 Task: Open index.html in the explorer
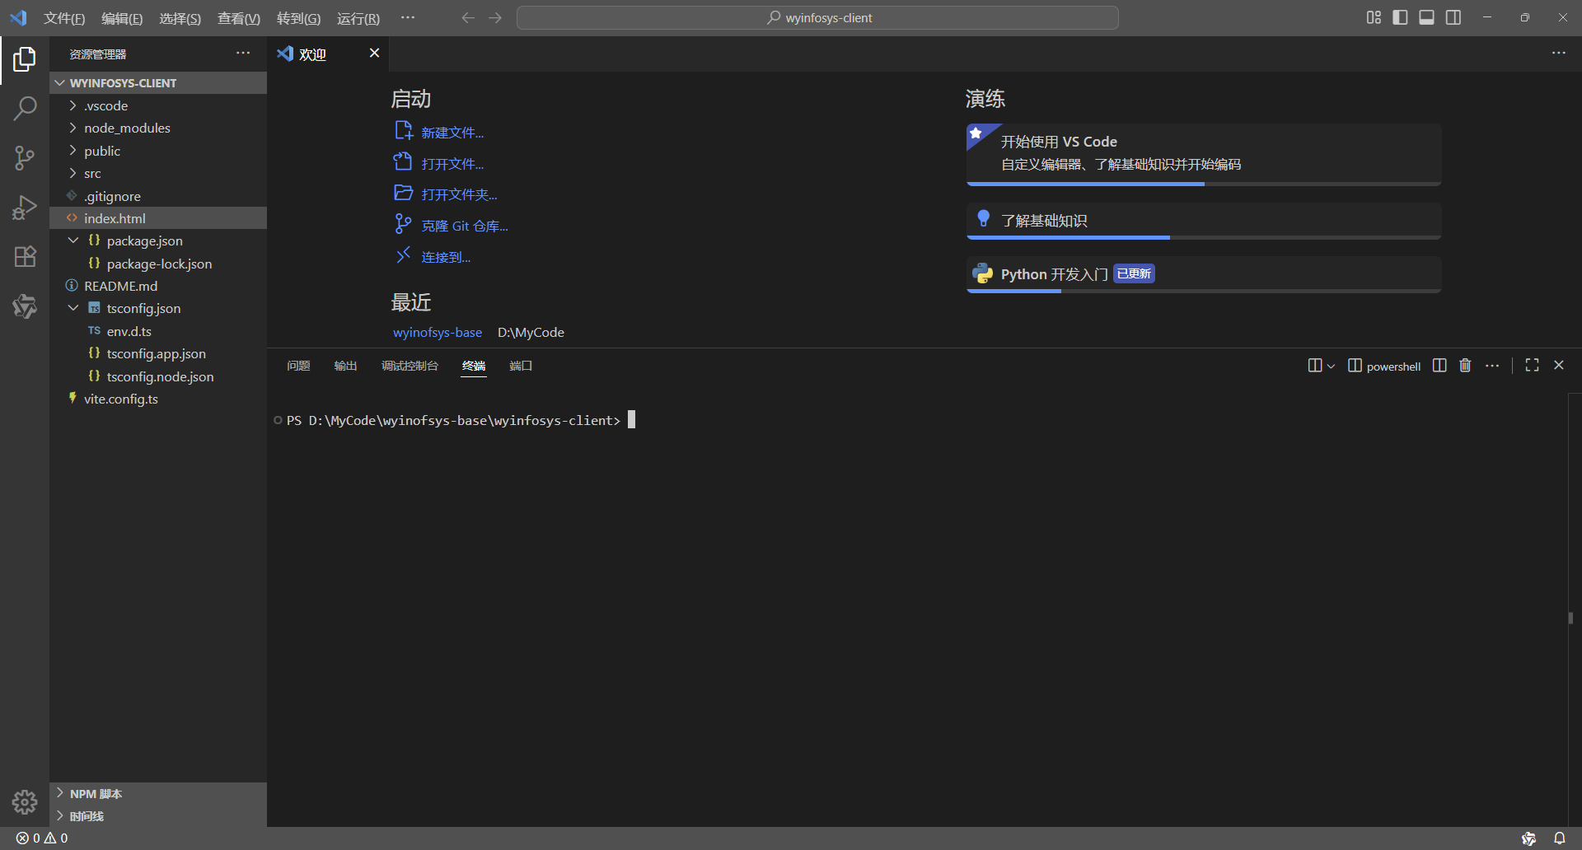point(158,218)
